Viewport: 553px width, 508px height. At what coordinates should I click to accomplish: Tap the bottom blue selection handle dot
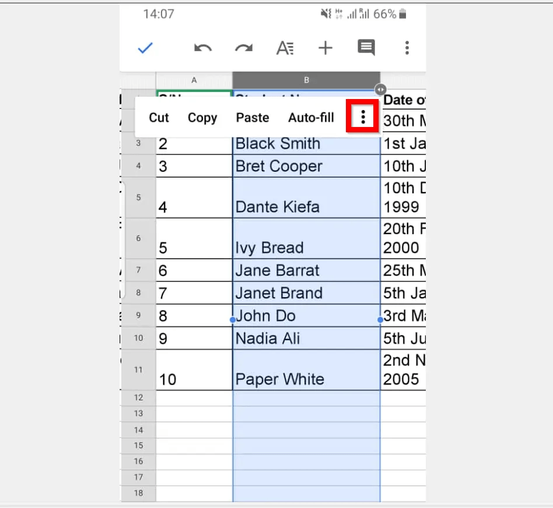[x=380, y=319]
